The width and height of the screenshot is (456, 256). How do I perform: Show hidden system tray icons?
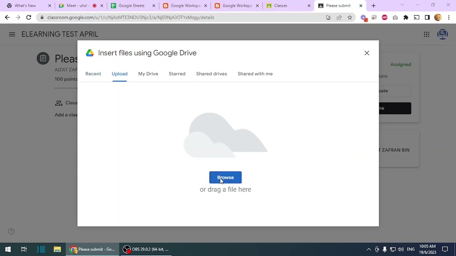pos(369,249)
